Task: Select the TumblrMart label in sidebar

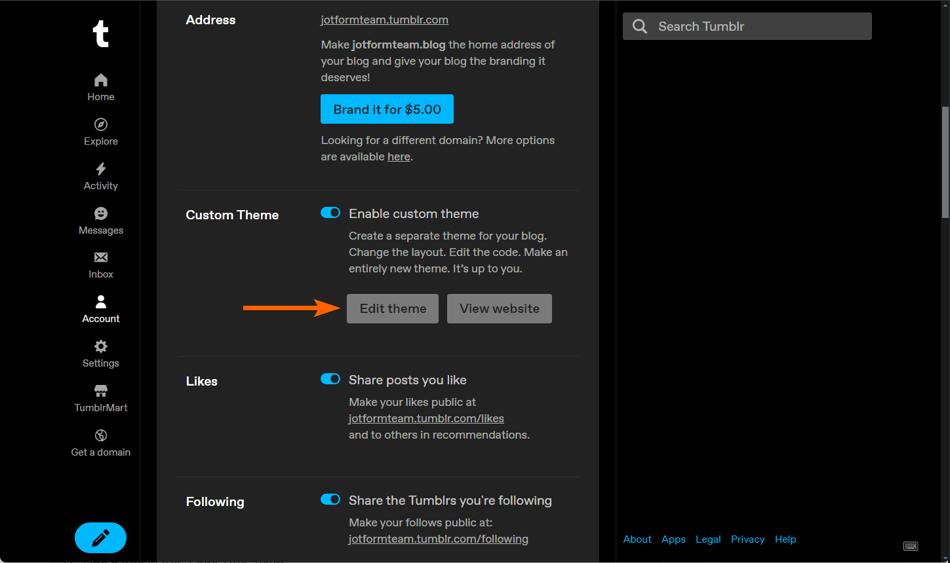Action: 101,408
